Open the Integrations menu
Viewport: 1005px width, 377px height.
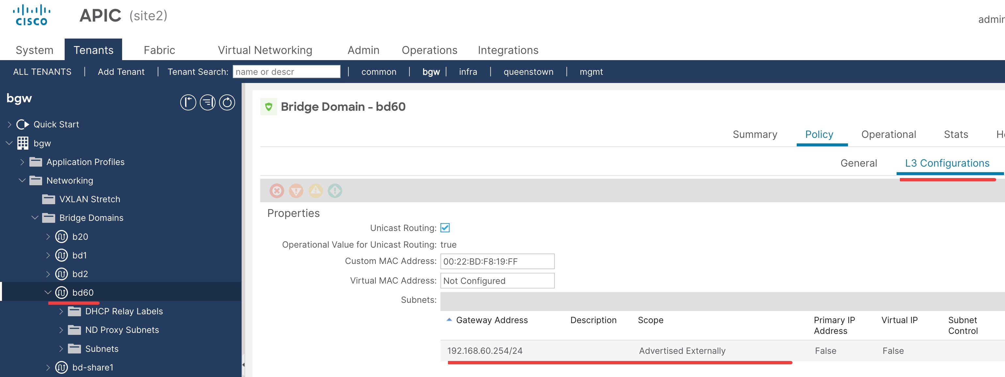tap(508, 50)
